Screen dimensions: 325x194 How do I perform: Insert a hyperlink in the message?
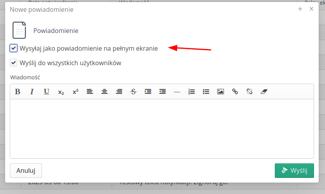tap(235, 92)
